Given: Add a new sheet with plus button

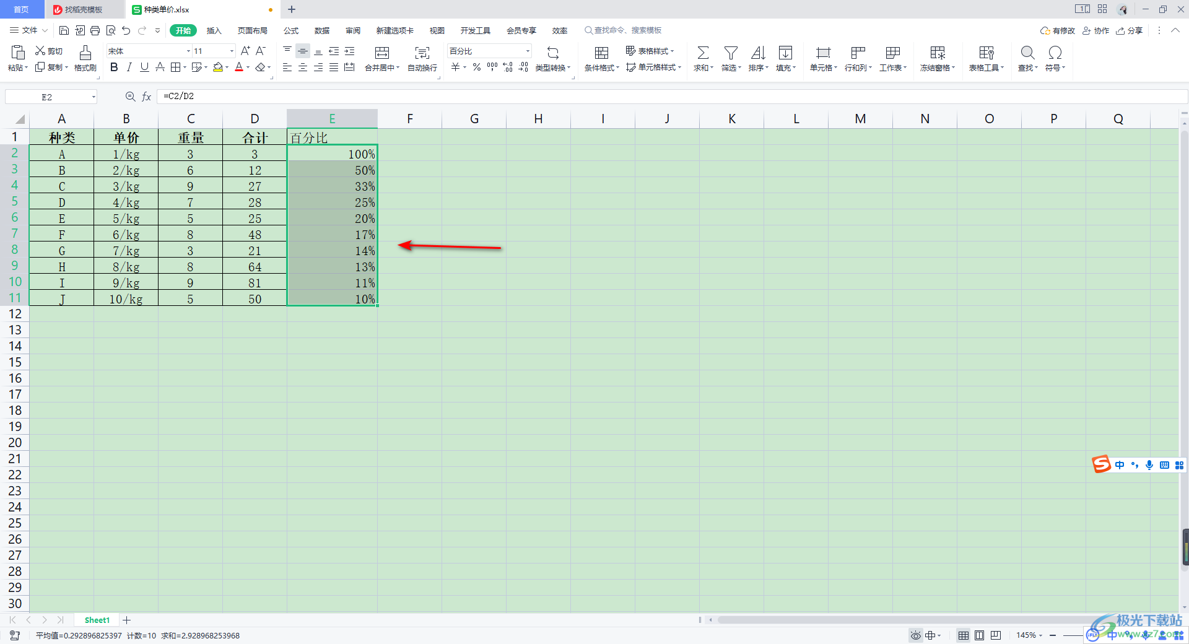Looking at the screenshot, I should point(127,620).
